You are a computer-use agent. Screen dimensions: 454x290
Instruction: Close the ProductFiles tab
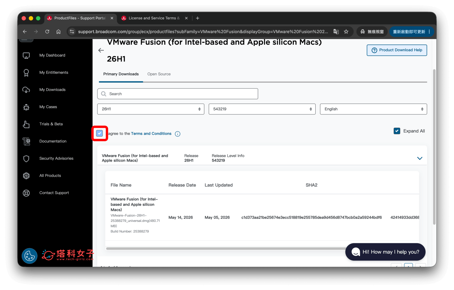tap(112, 18)
